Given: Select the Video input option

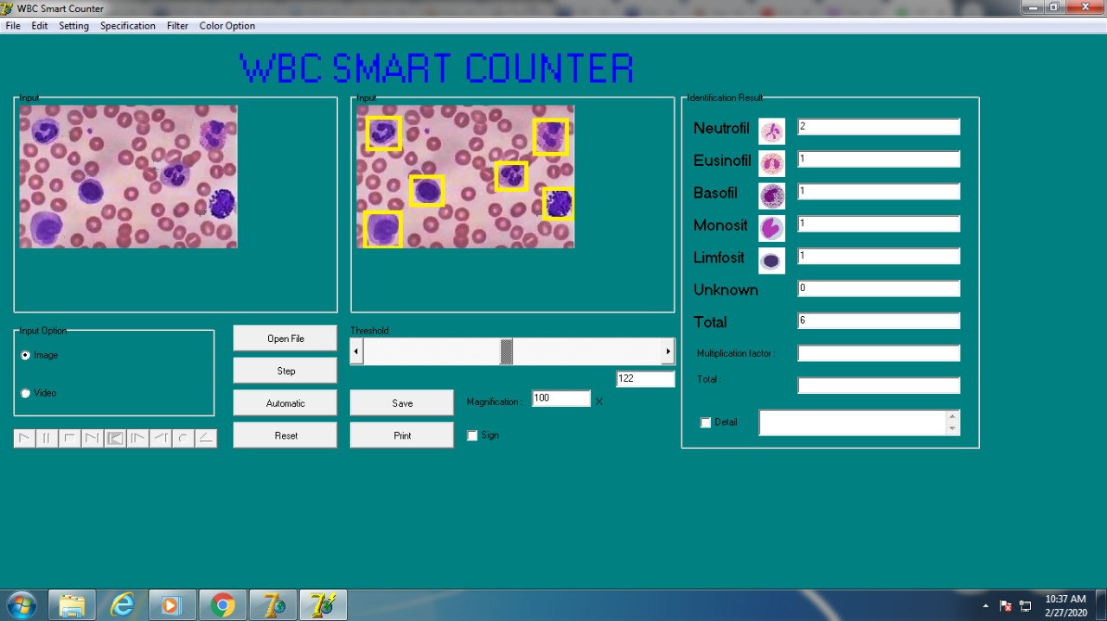Looking at the screenshot, I should pyautogui.click(x=26, y=393).
